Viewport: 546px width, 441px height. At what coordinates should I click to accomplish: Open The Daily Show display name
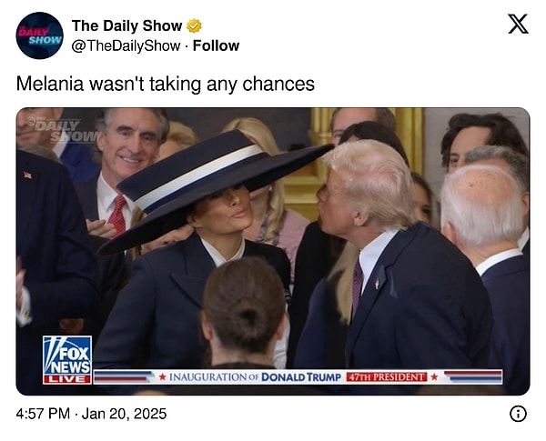(x=126, y=25)
